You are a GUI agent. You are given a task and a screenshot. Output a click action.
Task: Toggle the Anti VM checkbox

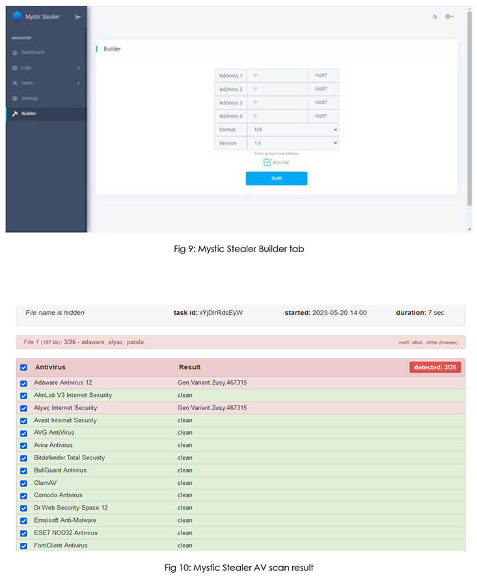click(x=267, y=162)
